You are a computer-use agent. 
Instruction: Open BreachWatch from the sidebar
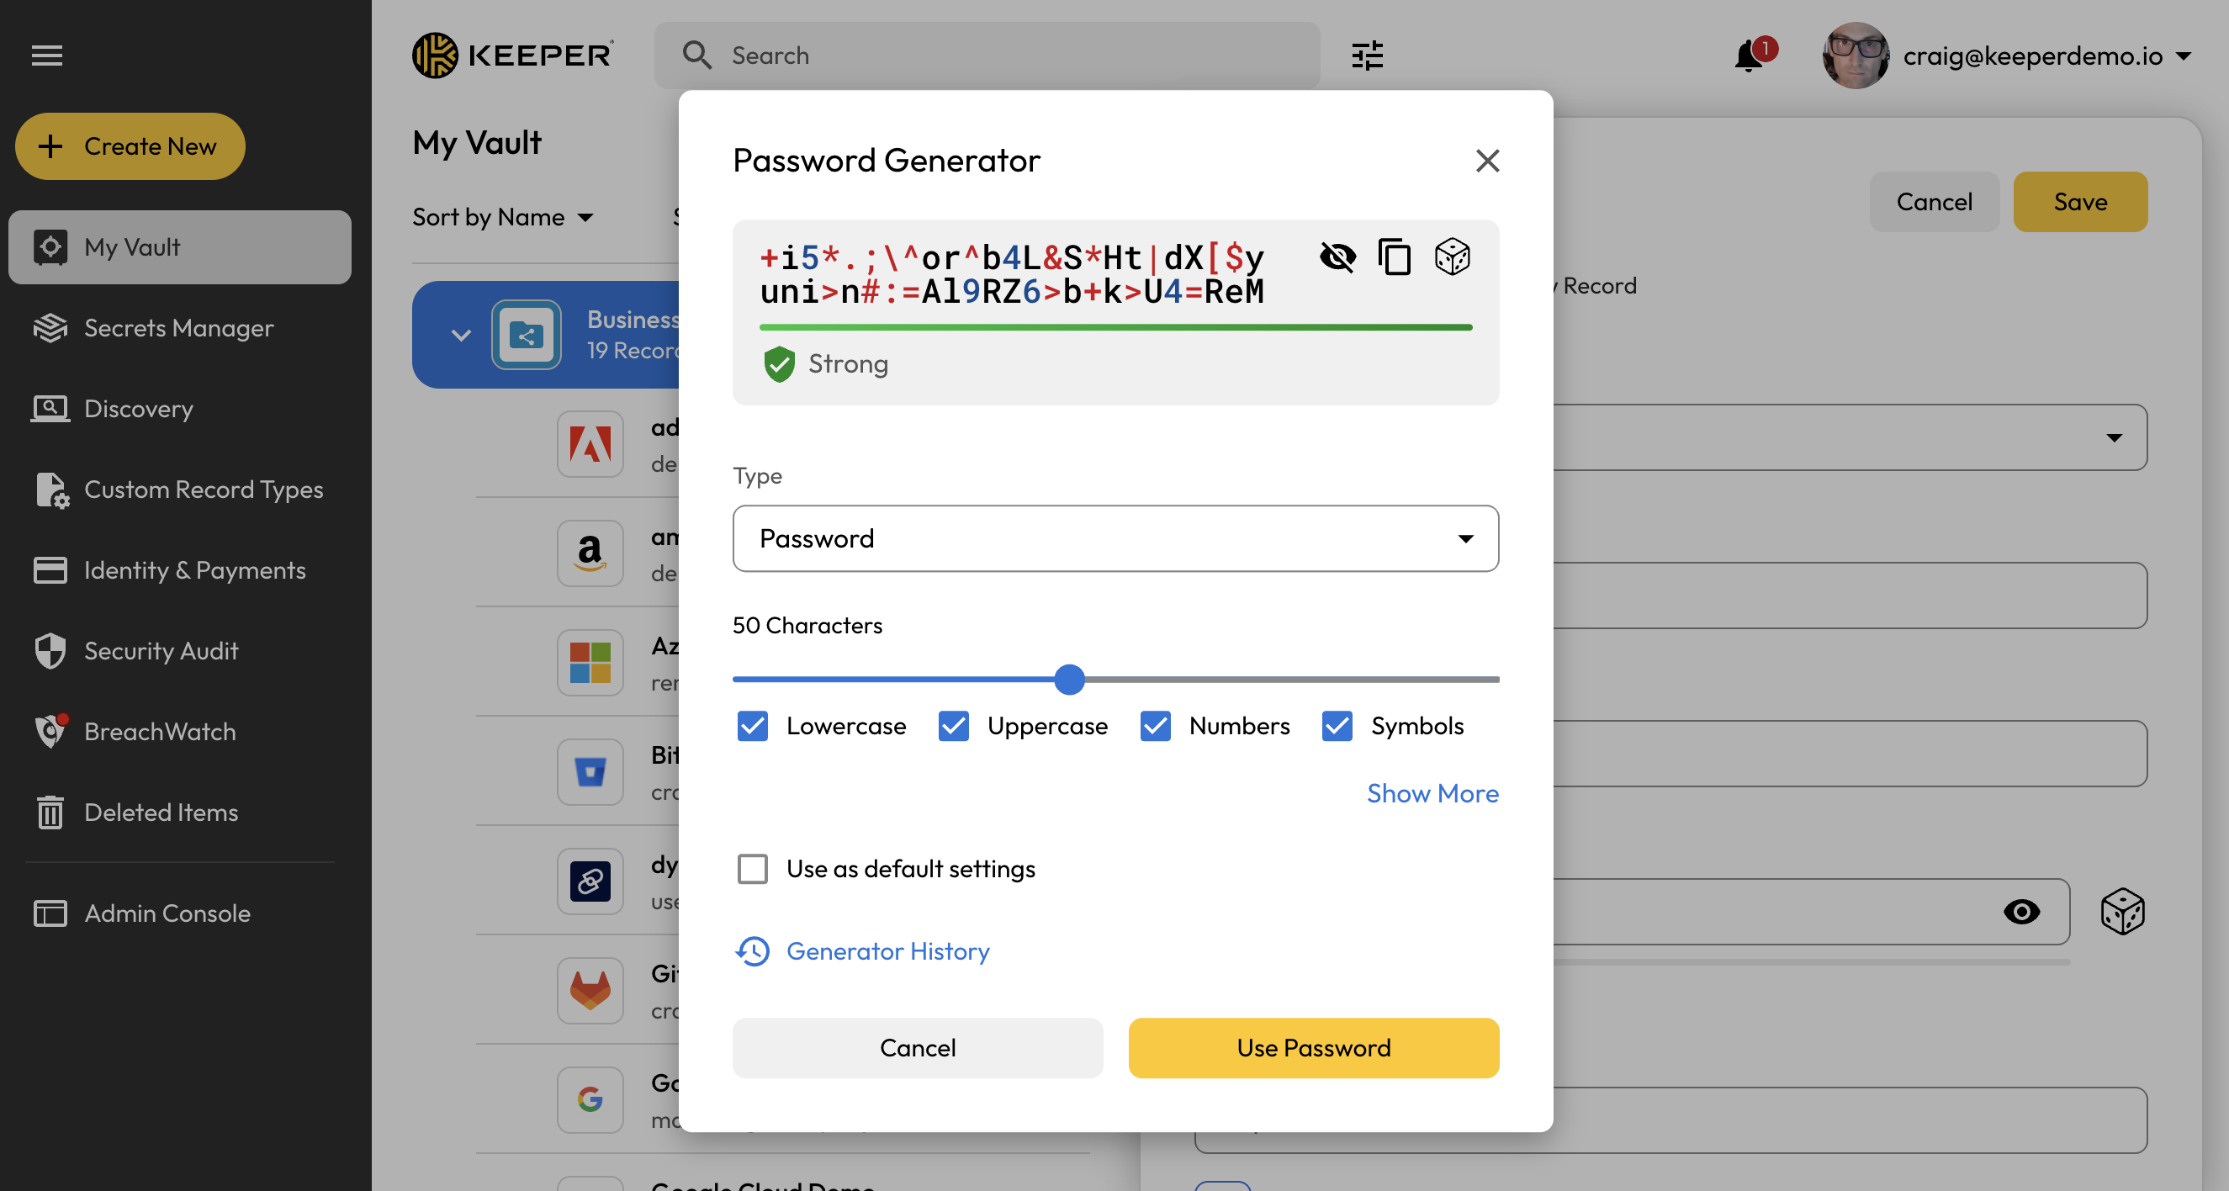(x=159, y=732)
